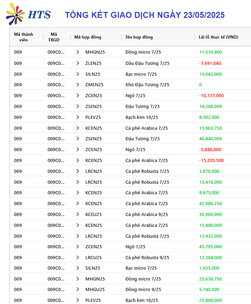Sort by the Mã hợp đồng column header

tap(88, 37)
